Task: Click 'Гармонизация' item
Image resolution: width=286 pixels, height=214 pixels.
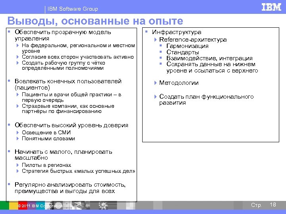Action: [x=187, y=46]
